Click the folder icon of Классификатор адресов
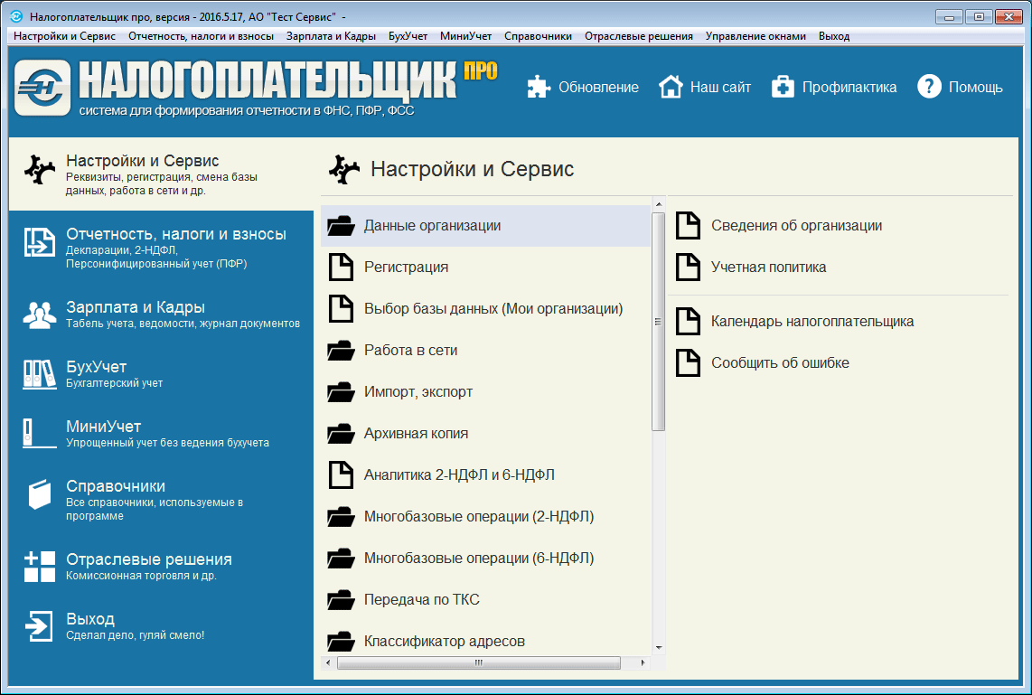Screen dimensions: 1032x695 341,641
